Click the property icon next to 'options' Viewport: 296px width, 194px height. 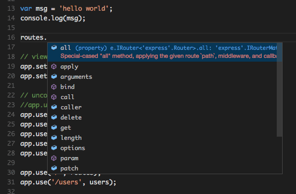click(x=54, y=148)
